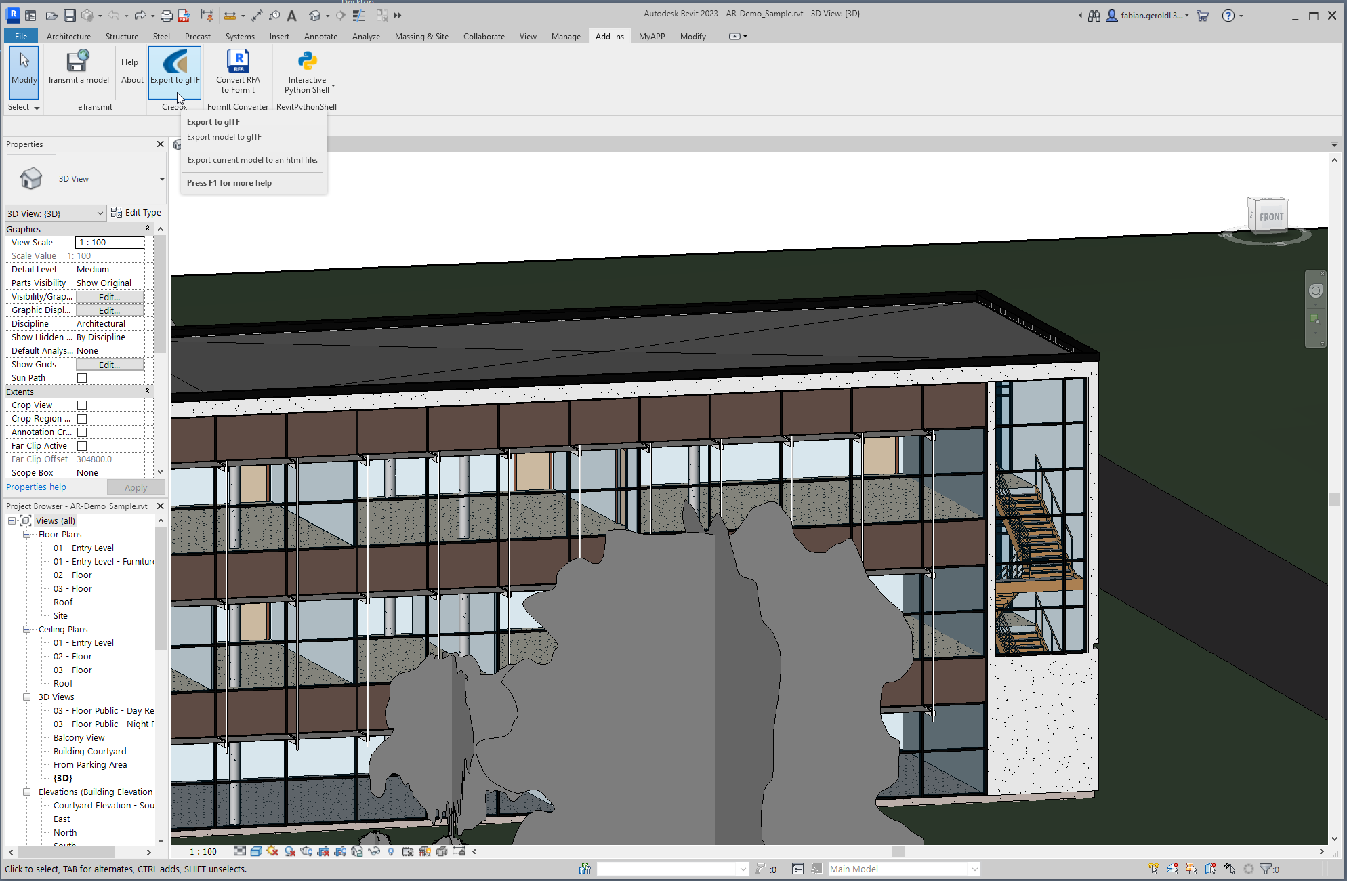The width and height of the screenshot is (1347, 881).
Task: Open the Main Model workset dropdown
Action: pyautogui.click(x=974, y=869)
